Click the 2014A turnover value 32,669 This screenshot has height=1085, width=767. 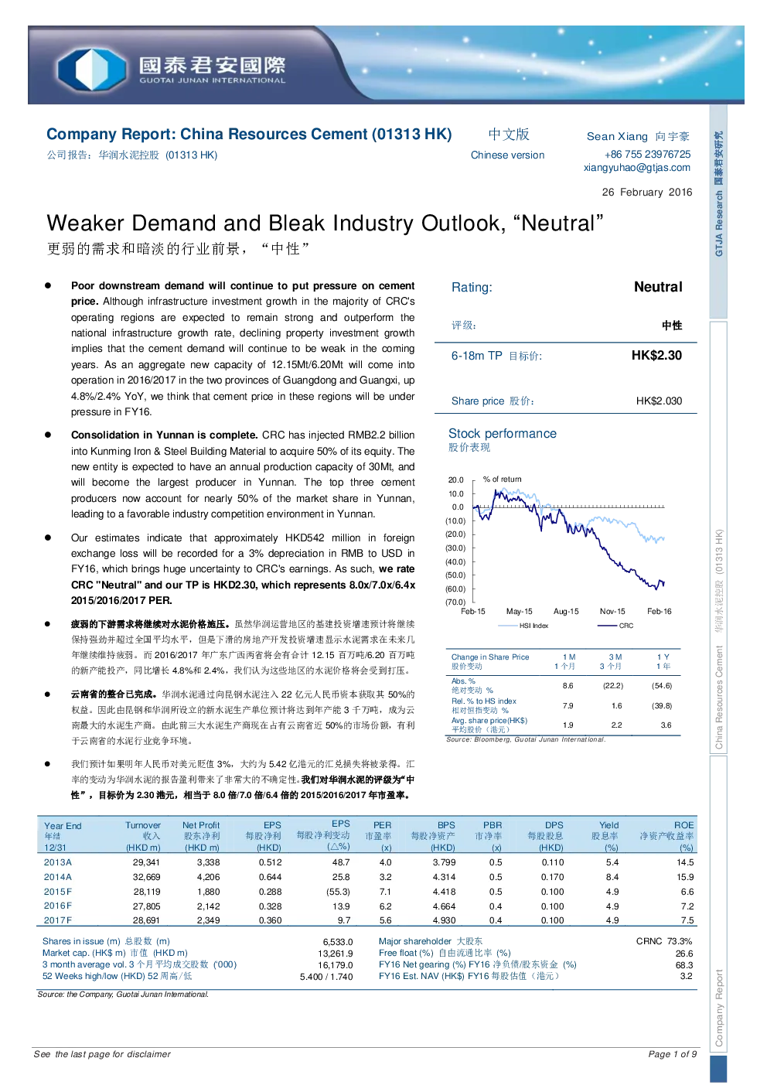(x=147, y=877)
